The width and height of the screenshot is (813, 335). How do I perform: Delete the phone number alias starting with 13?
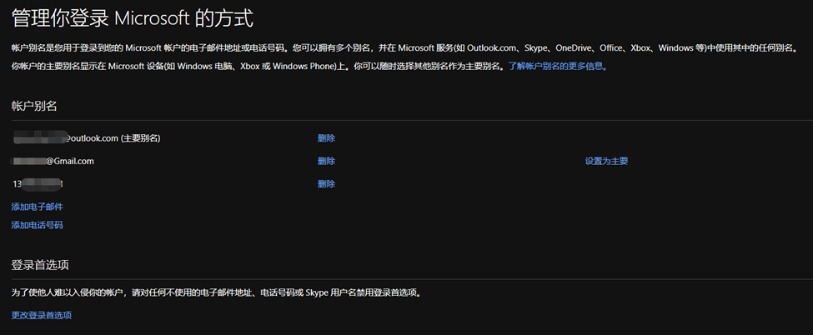pyautogui.click(x=326, y=183)
